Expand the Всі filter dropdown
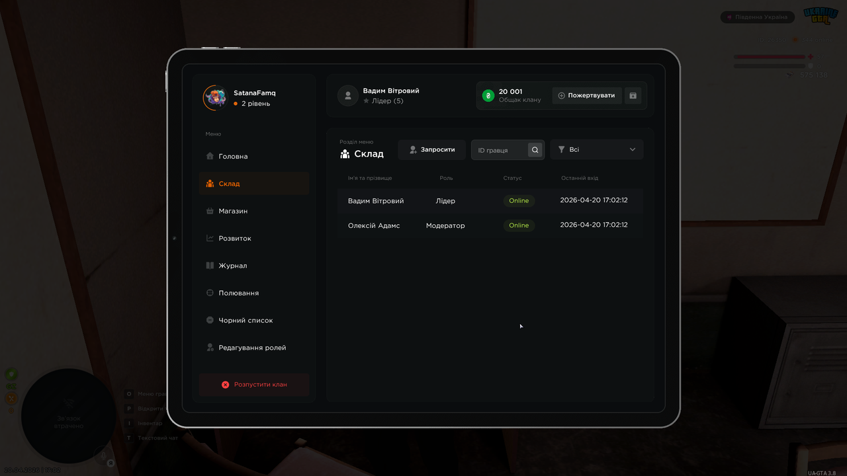This screenshot has width=847, height=476. (x=597, y=150)
